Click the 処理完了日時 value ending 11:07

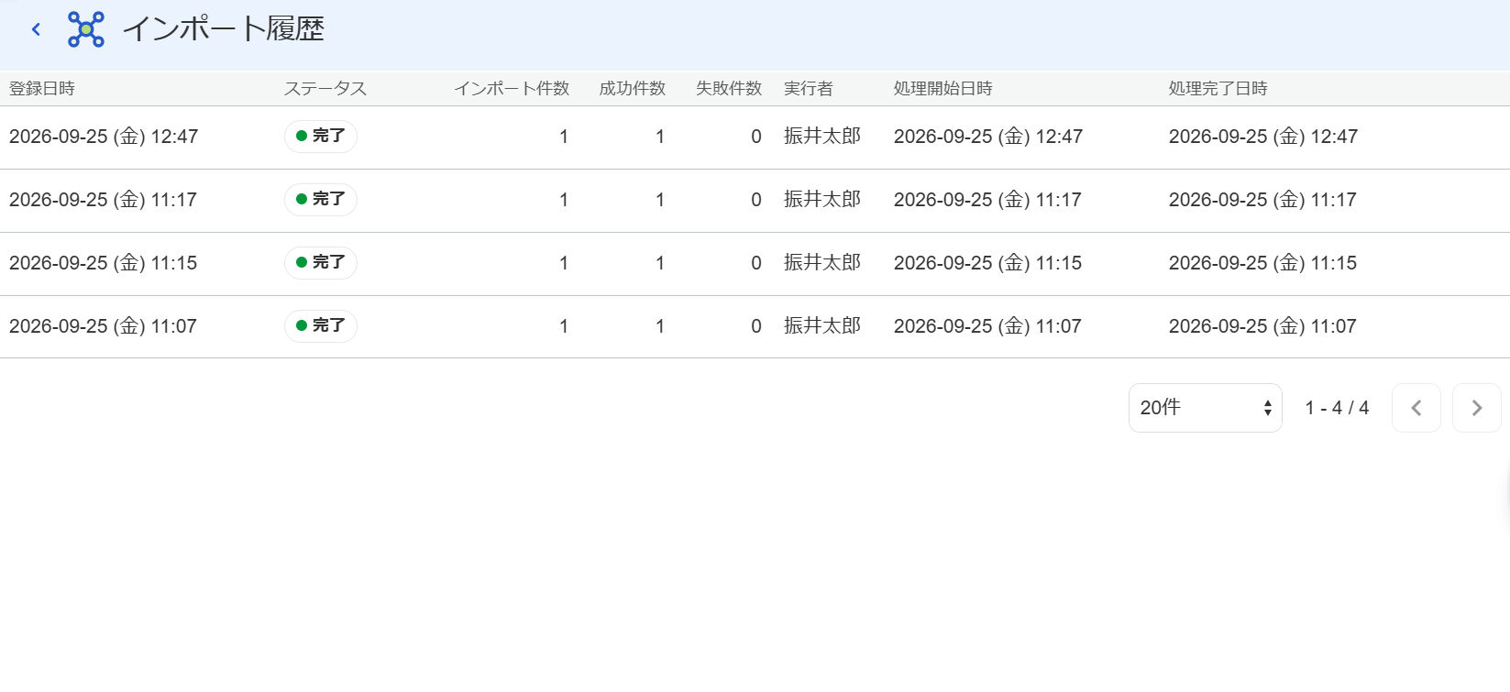pyautogui.click(x=1262, y=326)
